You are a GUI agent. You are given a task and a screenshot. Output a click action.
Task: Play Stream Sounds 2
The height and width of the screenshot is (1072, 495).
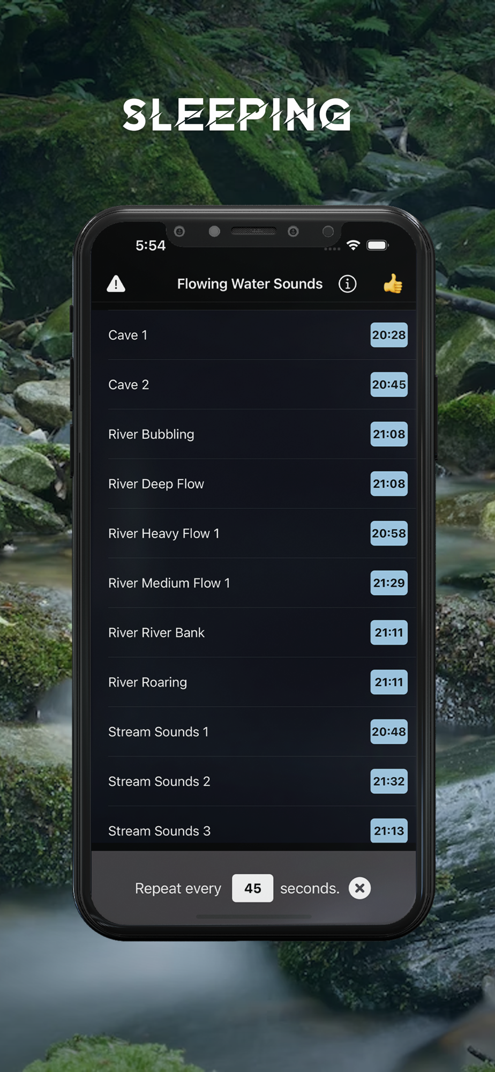pyautogui.click(x=253, y=781)
